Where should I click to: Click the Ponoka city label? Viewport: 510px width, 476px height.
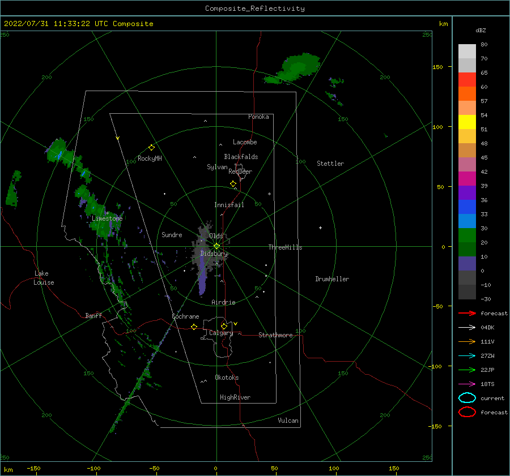click(x=258, y=117)
